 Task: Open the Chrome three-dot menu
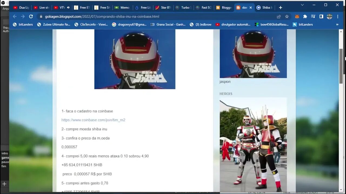pos(338,16)
